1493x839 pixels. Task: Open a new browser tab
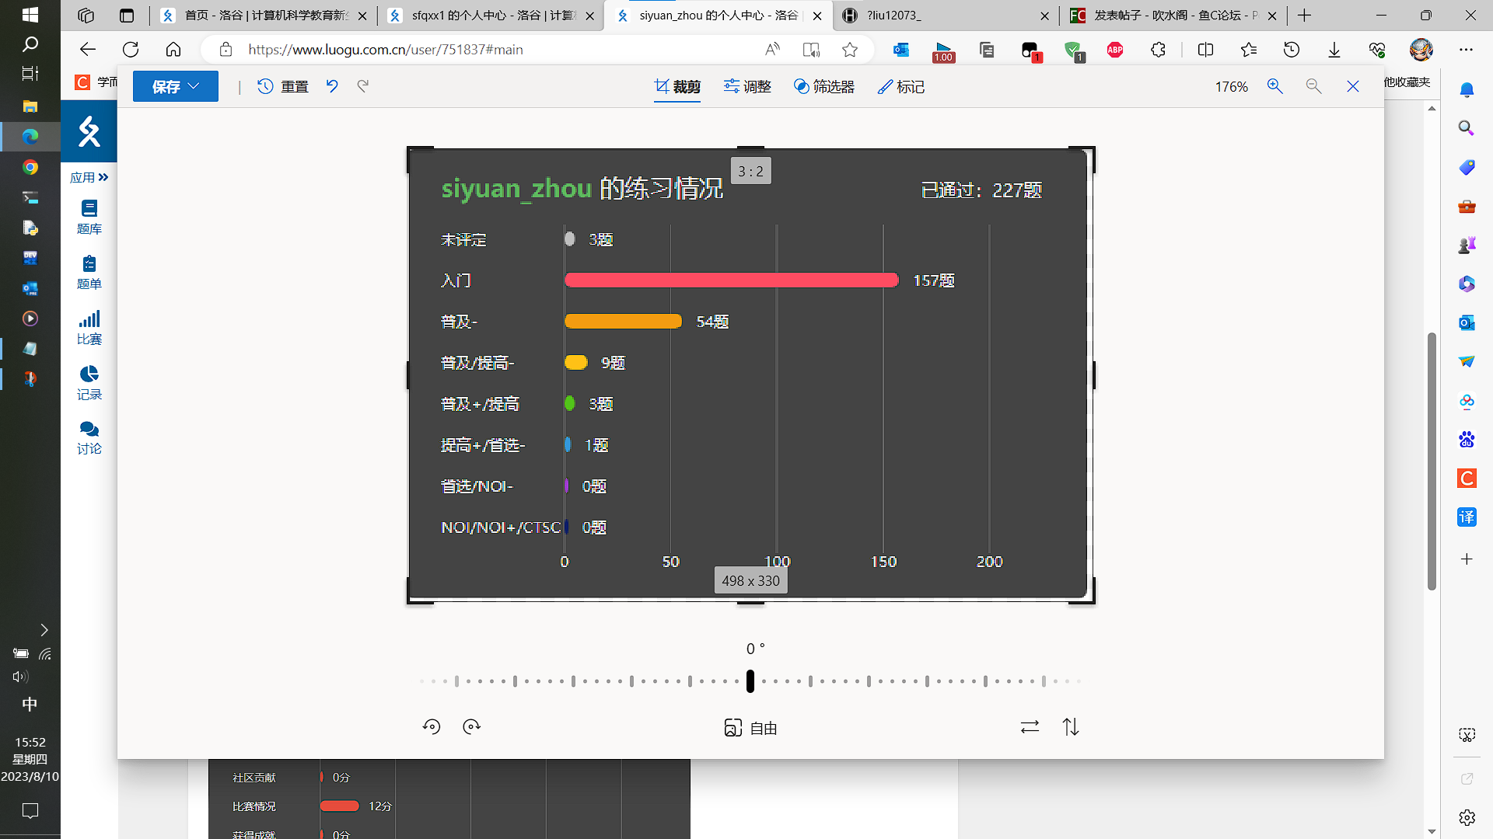(1305, 16)
